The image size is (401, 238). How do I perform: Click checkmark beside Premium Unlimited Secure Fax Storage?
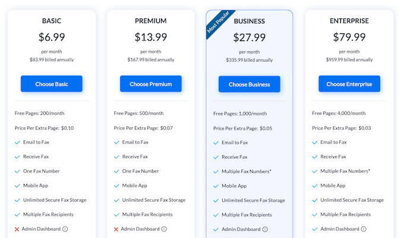click(x=116, y=200)
